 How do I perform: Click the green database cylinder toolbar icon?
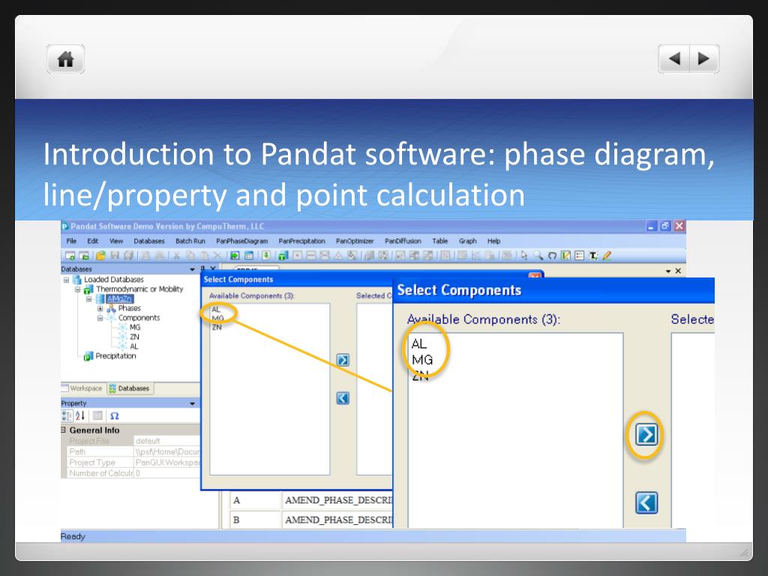(283, 256)
